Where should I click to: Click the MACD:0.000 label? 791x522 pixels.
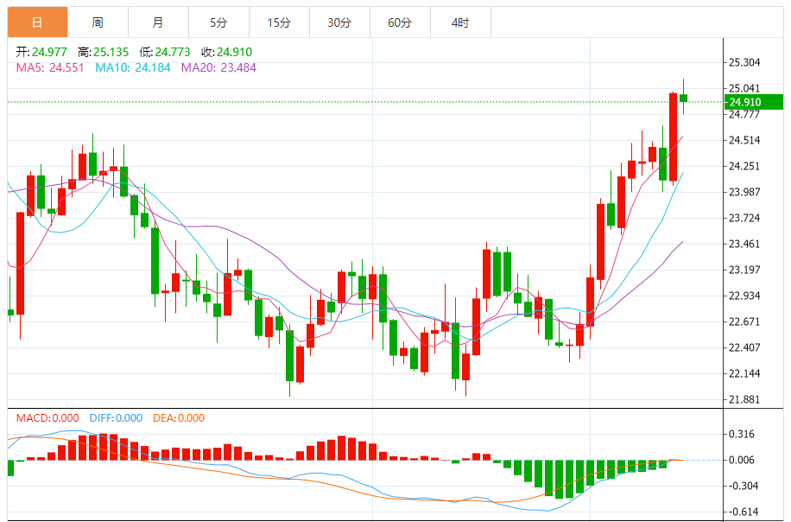pos(47,418)
